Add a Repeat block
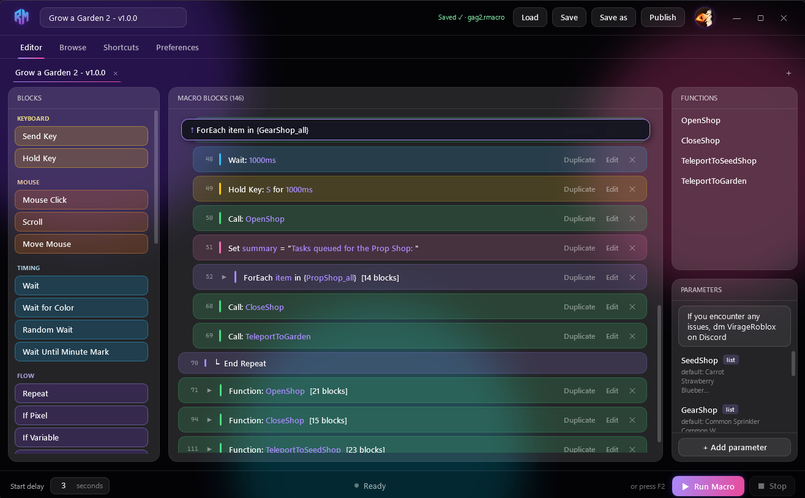The width and height of the screenshot is (805, 498). tap(81, 393)
